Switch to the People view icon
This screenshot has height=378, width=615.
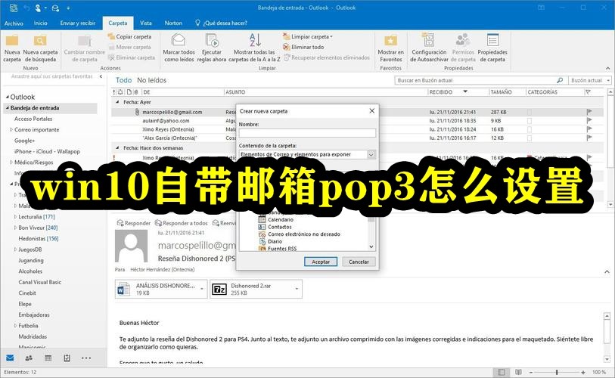tap(29, 358)
